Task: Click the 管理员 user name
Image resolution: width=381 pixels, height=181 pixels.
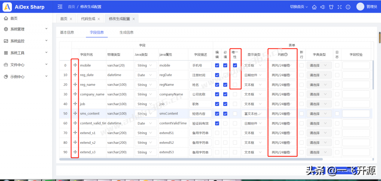Action: pos(372,7)
